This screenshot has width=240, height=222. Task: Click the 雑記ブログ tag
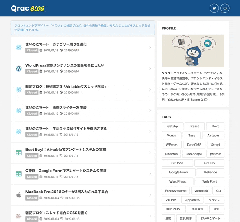(x=173, y=209)
